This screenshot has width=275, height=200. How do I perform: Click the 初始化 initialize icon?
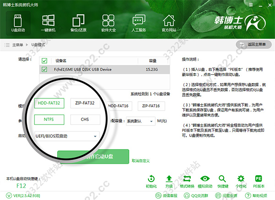click(x=151, y=181)
